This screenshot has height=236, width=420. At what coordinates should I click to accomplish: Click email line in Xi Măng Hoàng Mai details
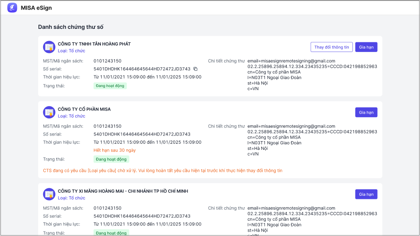(291, 208)
